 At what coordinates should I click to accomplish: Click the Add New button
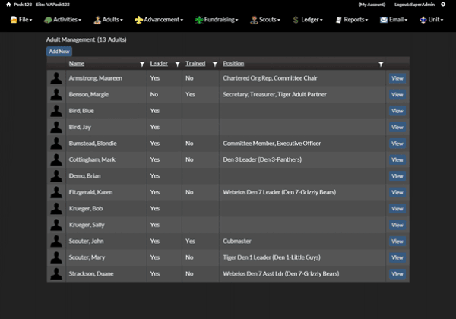pyautogui.click(x=59, y=52)
